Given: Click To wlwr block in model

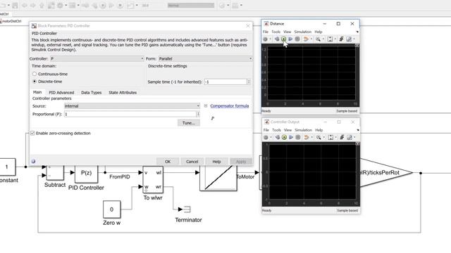Looking at the screenshot, I should click(x=153, y=180).
